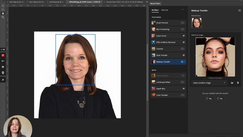The width and height of the screenshot is (243, 137).
Task: Click the webcam presenter bubble
Action: (x=18, y=126)
